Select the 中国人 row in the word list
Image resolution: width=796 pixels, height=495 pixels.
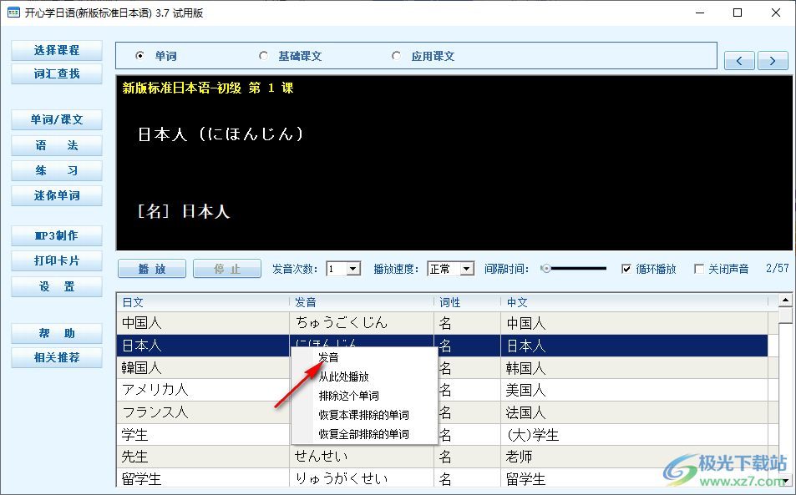click(443, 323)
